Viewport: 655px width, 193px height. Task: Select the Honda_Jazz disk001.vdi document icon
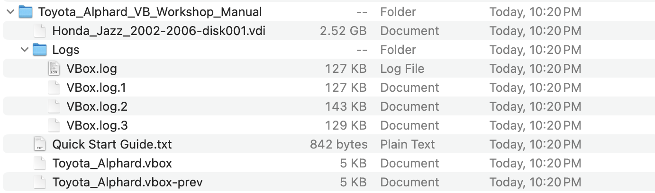(x=40, y=31)
